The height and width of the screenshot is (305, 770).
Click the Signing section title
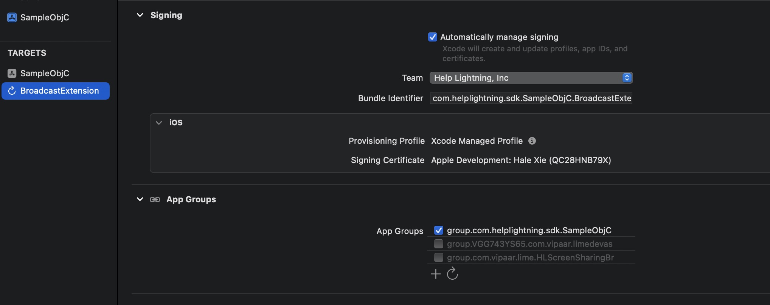(166, 15)
